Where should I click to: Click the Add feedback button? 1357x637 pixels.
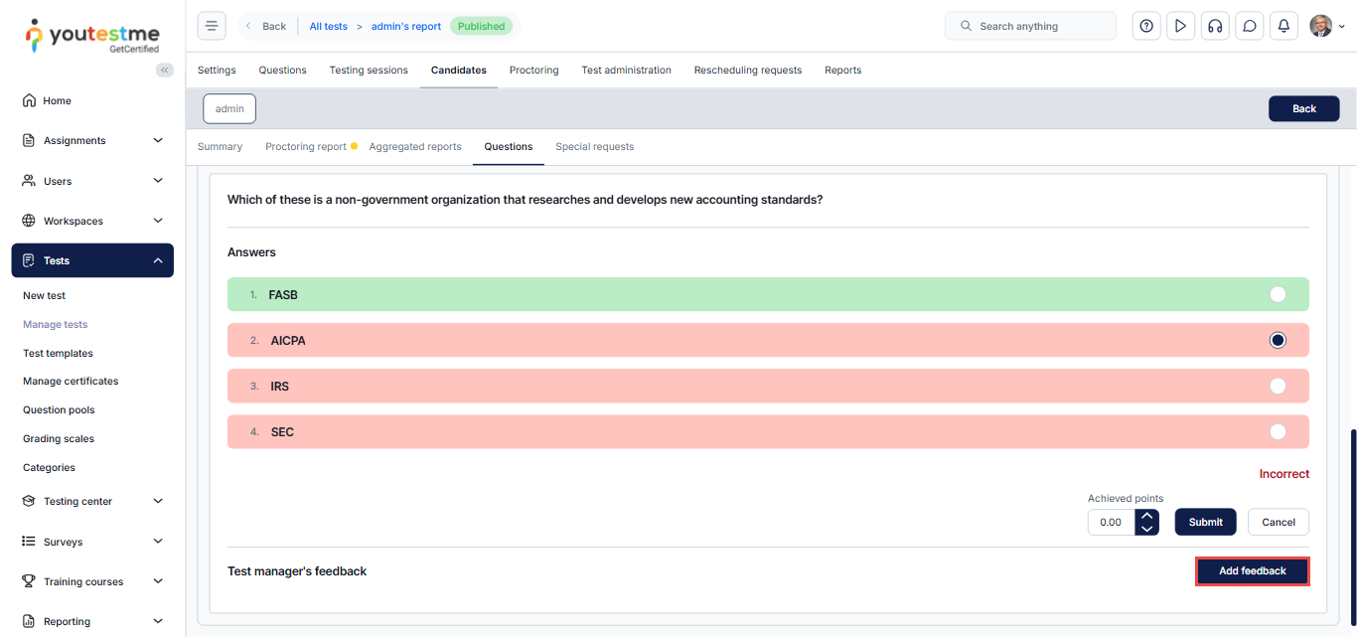pyautogui.click(x=1252, y=571)
